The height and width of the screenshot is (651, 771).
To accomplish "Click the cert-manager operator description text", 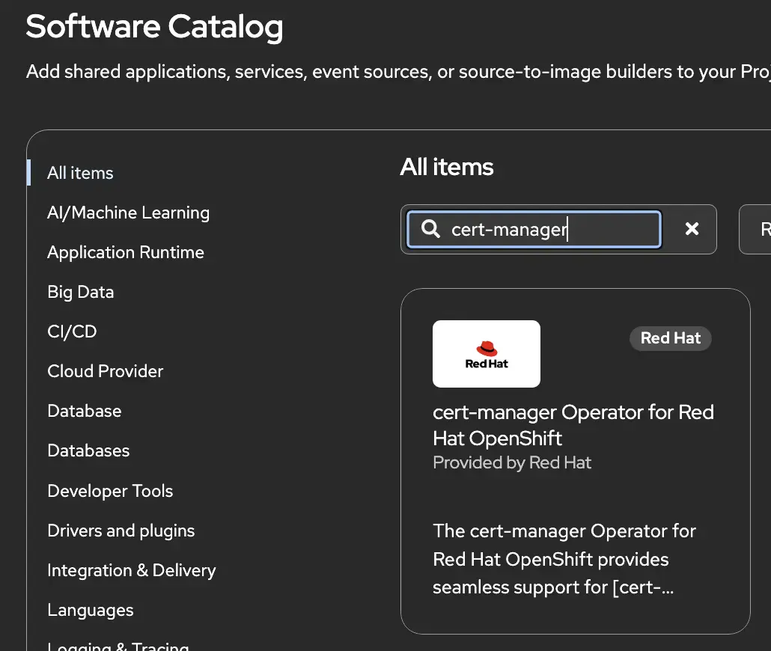I will pyautogui.click(x=564, y=559).
